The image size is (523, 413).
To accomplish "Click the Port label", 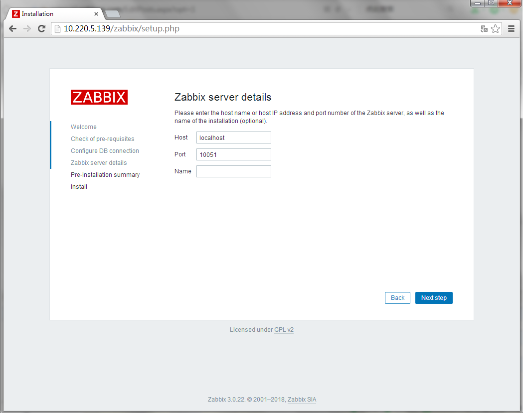I will pyautogui.click(x=180, y=154).
